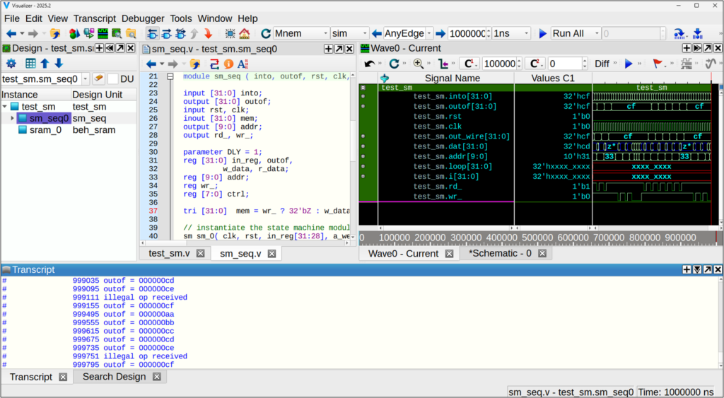Click the red down-curved arrow icon
Image resolution: width=724 pixels, height=398 pixels.
pos(209,33)
